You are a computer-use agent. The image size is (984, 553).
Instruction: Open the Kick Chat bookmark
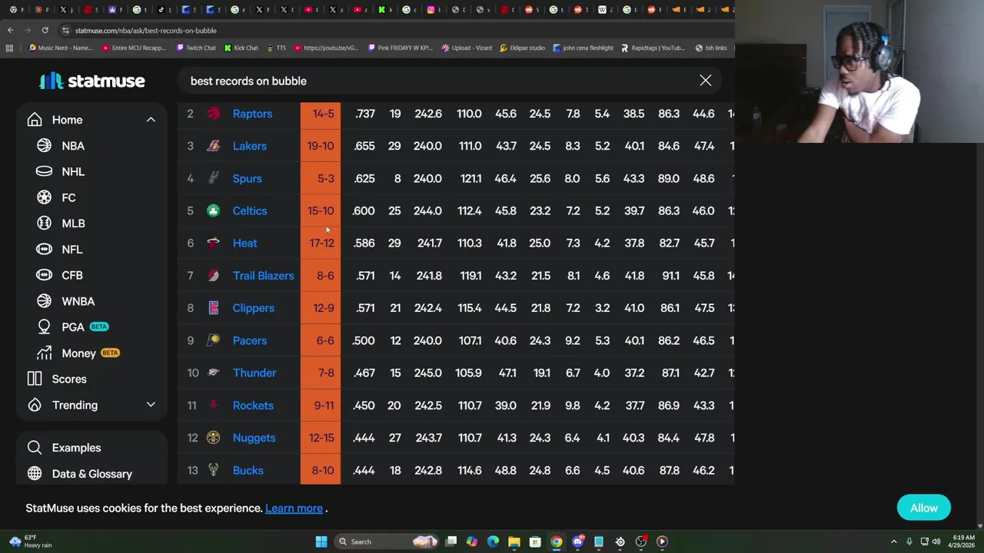[x=241, y=48]
